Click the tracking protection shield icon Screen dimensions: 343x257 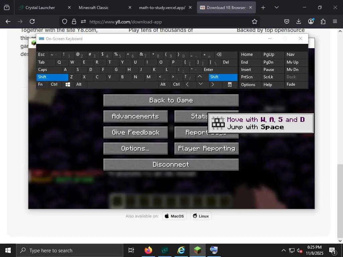pyautogui.click(x=65, y=21)
